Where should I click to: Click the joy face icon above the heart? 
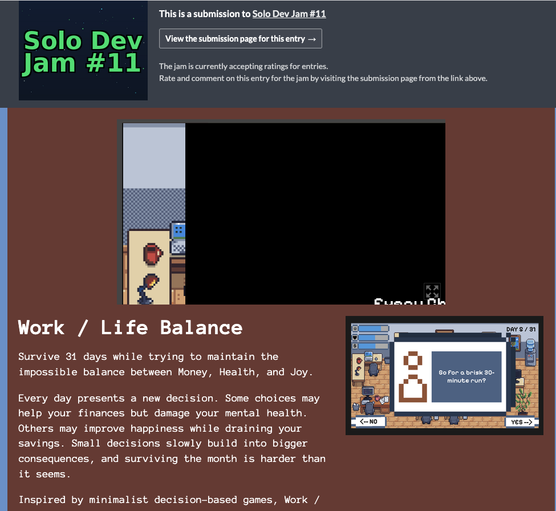[355, 328]
